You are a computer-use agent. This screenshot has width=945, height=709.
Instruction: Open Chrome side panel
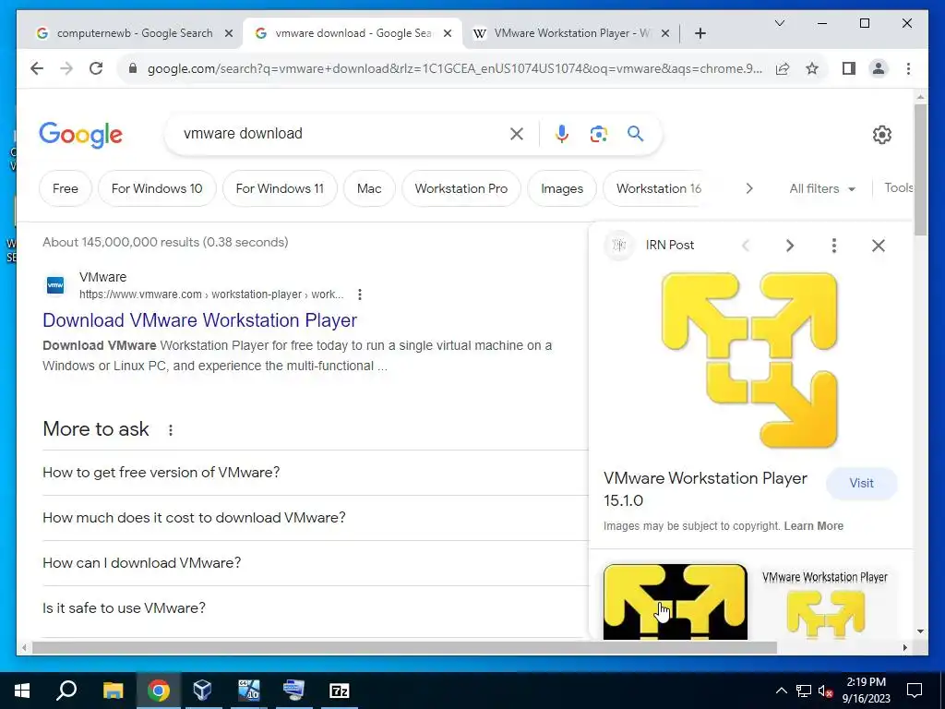849,68
